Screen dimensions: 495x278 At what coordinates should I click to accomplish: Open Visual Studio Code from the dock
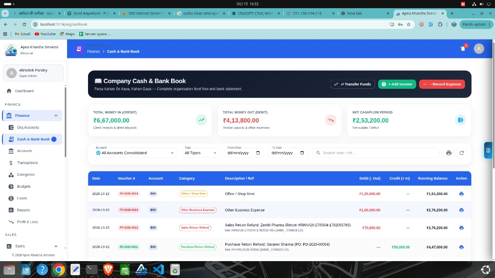(159, 269)
